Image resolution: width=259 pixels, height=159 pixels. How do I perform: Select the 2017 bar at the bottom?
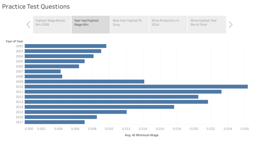55,122
